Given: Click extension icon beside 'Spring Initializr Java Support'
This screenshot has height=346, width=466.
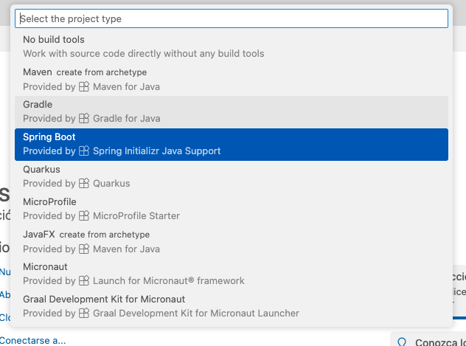Looking at the screenshot, I should [x=84, y=150].
